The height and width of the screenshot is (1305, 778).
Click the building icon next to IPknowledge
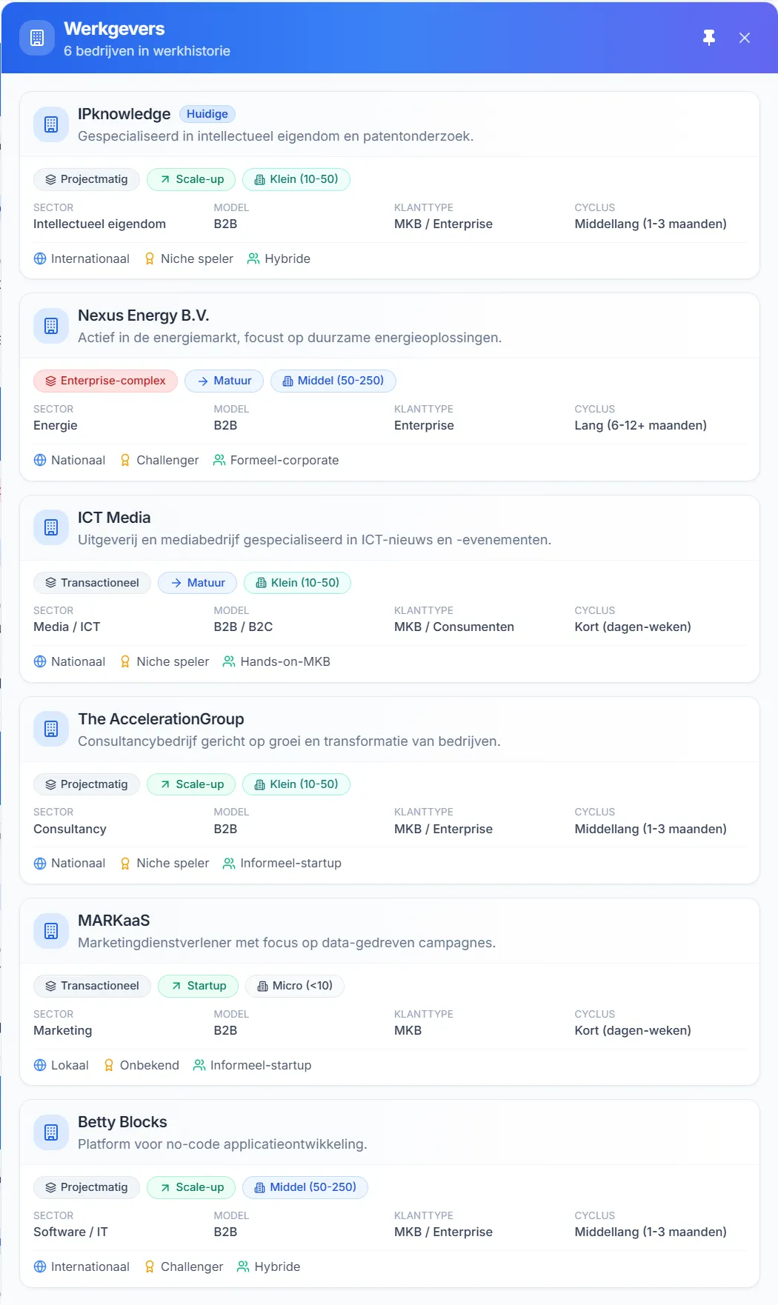[x=51, y=124]
